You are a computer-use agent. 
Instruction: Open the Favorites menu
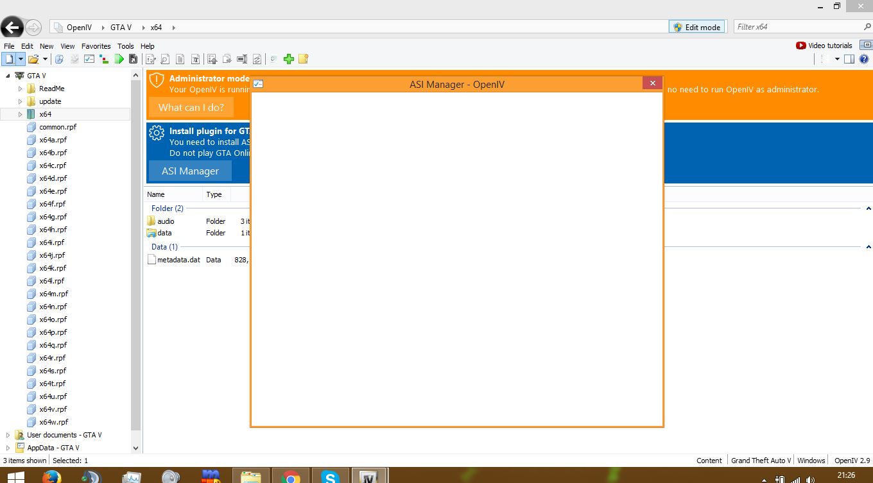(x=96, y=46)
